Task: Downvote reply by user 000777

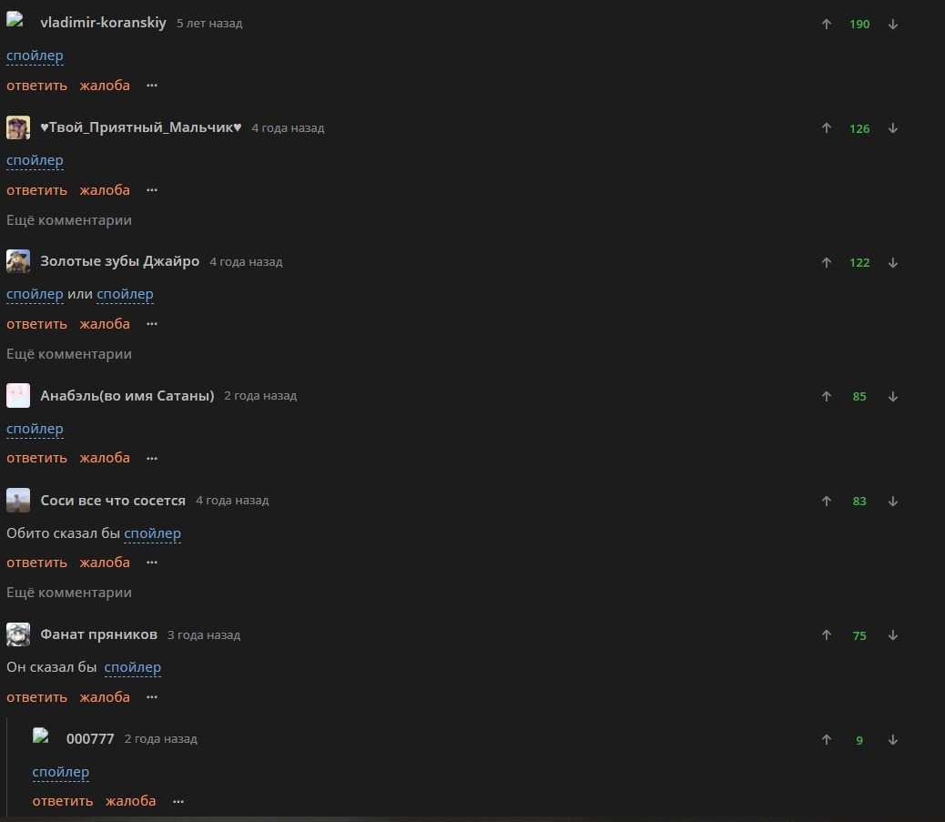Action: [x=893, y=740]
